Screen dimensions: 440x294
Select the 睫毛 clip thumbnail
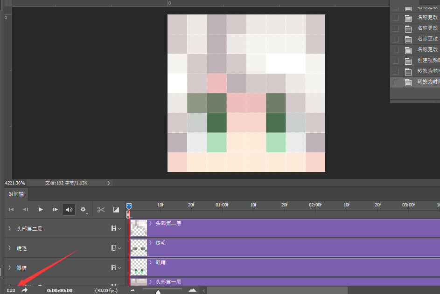(x=139, y=247)
